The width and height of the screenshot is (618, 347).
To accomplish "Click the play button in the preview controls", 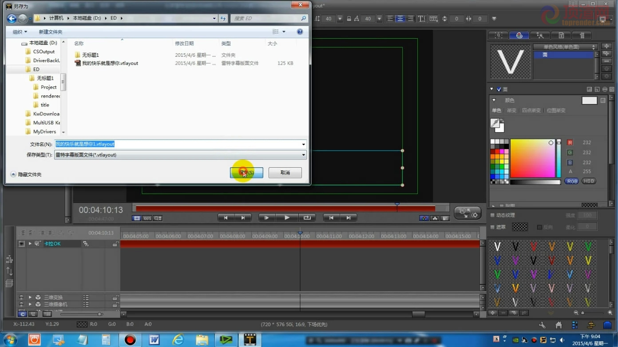I will tap(287, 218).
